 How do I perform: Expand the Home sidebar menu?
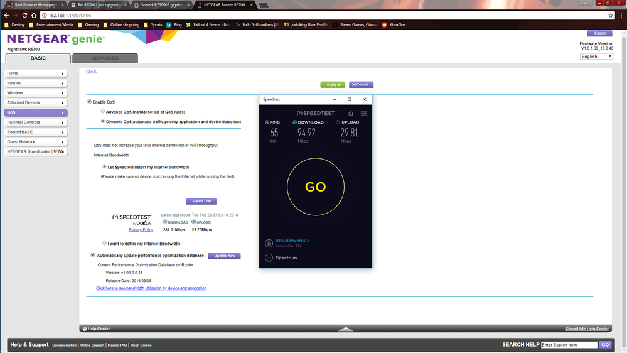click(x=36, y=73)
